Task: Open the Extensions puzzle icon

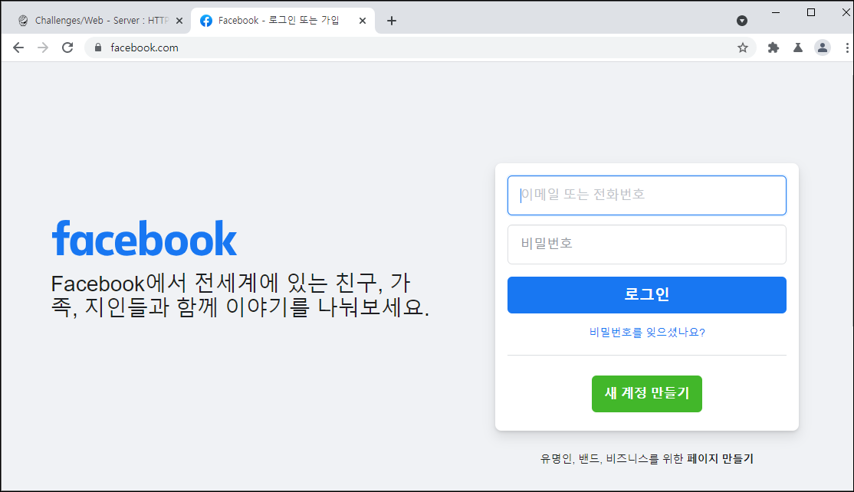Action: pyautogui.click(x=773, y=48)
